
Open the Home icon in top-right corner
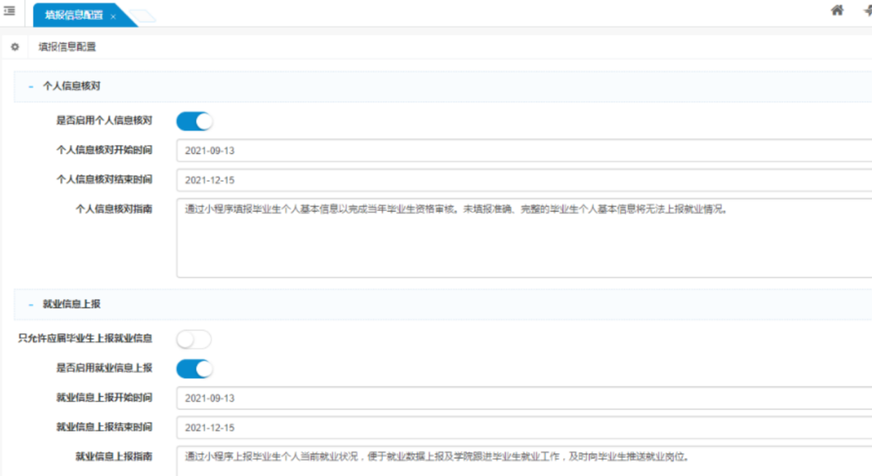[838, 11]
